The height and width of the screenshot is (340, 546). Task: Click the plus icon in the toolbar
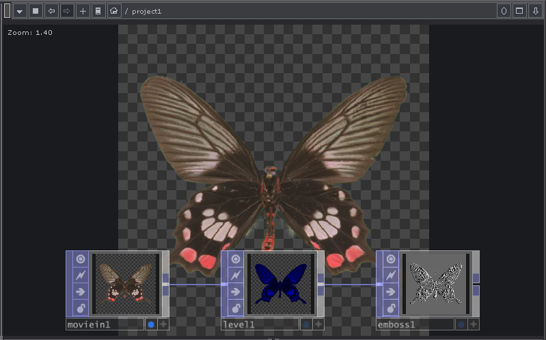83,11
